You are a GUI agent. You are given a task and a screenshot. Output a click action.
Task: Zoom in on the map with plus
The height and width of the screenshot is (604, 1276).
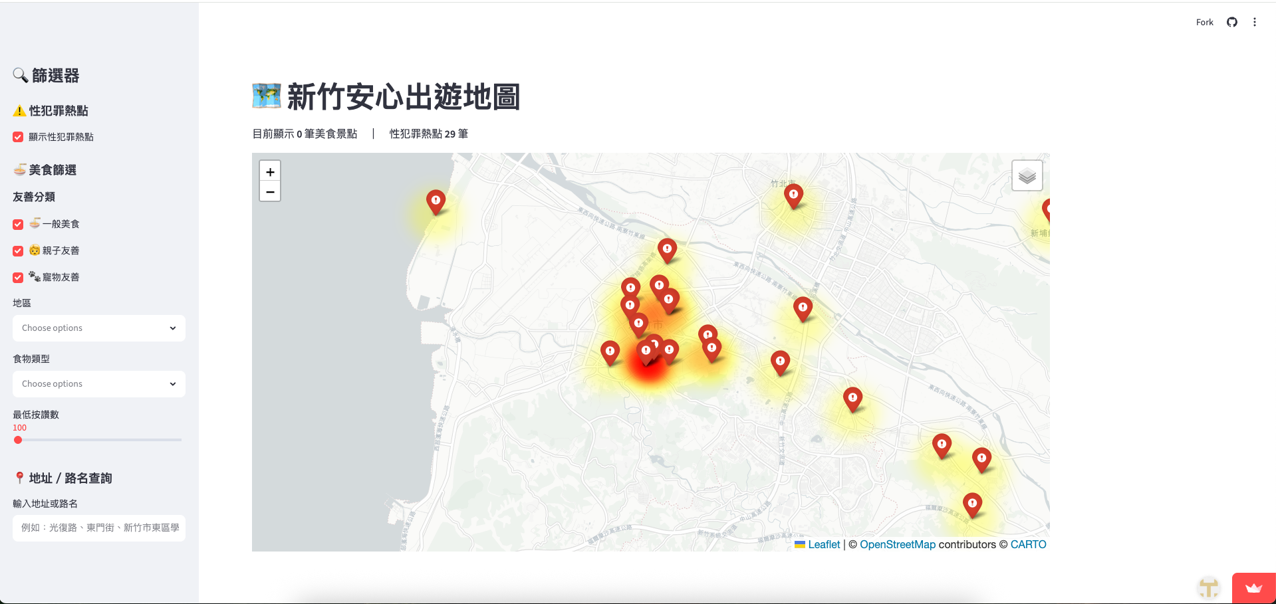(270, 171)
